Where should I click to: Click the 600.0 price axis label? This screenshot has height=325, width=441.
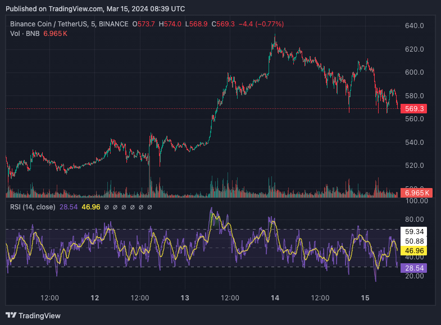point(414,72)
